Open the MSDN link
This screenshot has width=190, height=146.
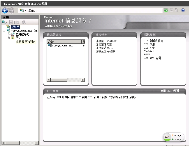click(147, 55)
